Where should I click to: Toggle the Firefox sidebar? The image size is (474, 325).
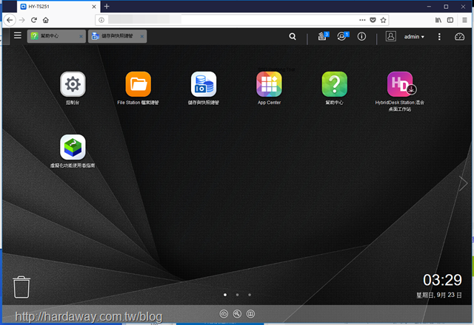pos(450,20)
